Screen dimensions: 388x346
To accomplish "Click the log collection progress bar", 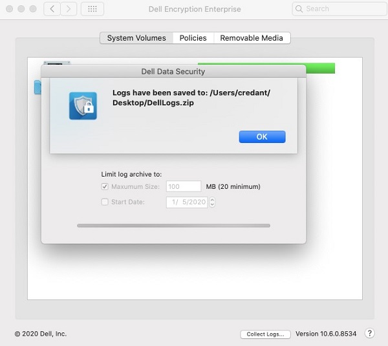I will tap(173, 226).
